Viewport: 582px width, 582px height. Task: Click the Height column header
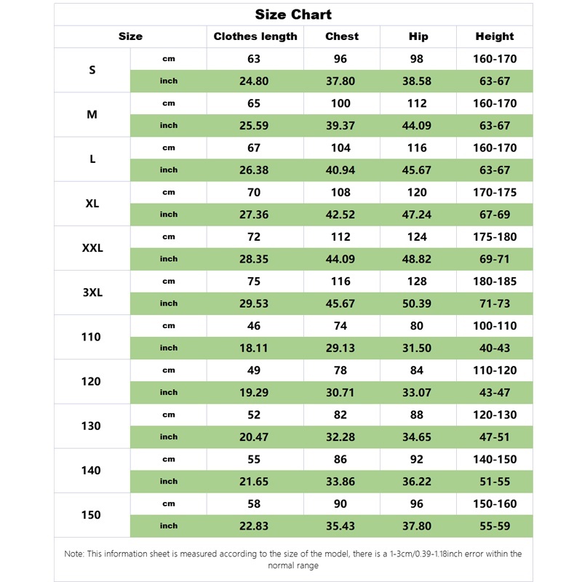(x=495, y=36)
